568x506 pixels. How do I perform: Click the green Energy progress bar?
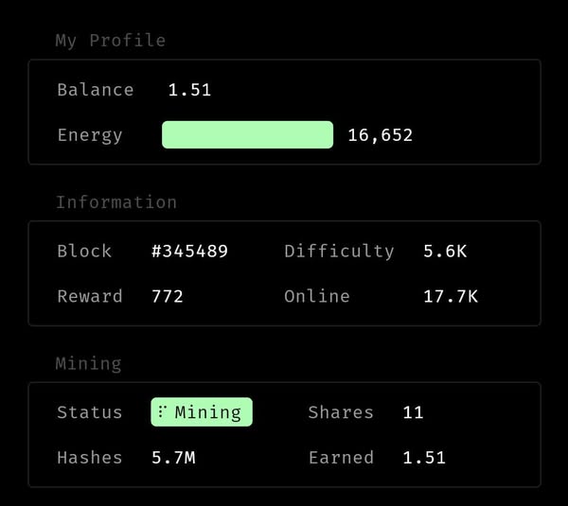[x=247, y=135]
